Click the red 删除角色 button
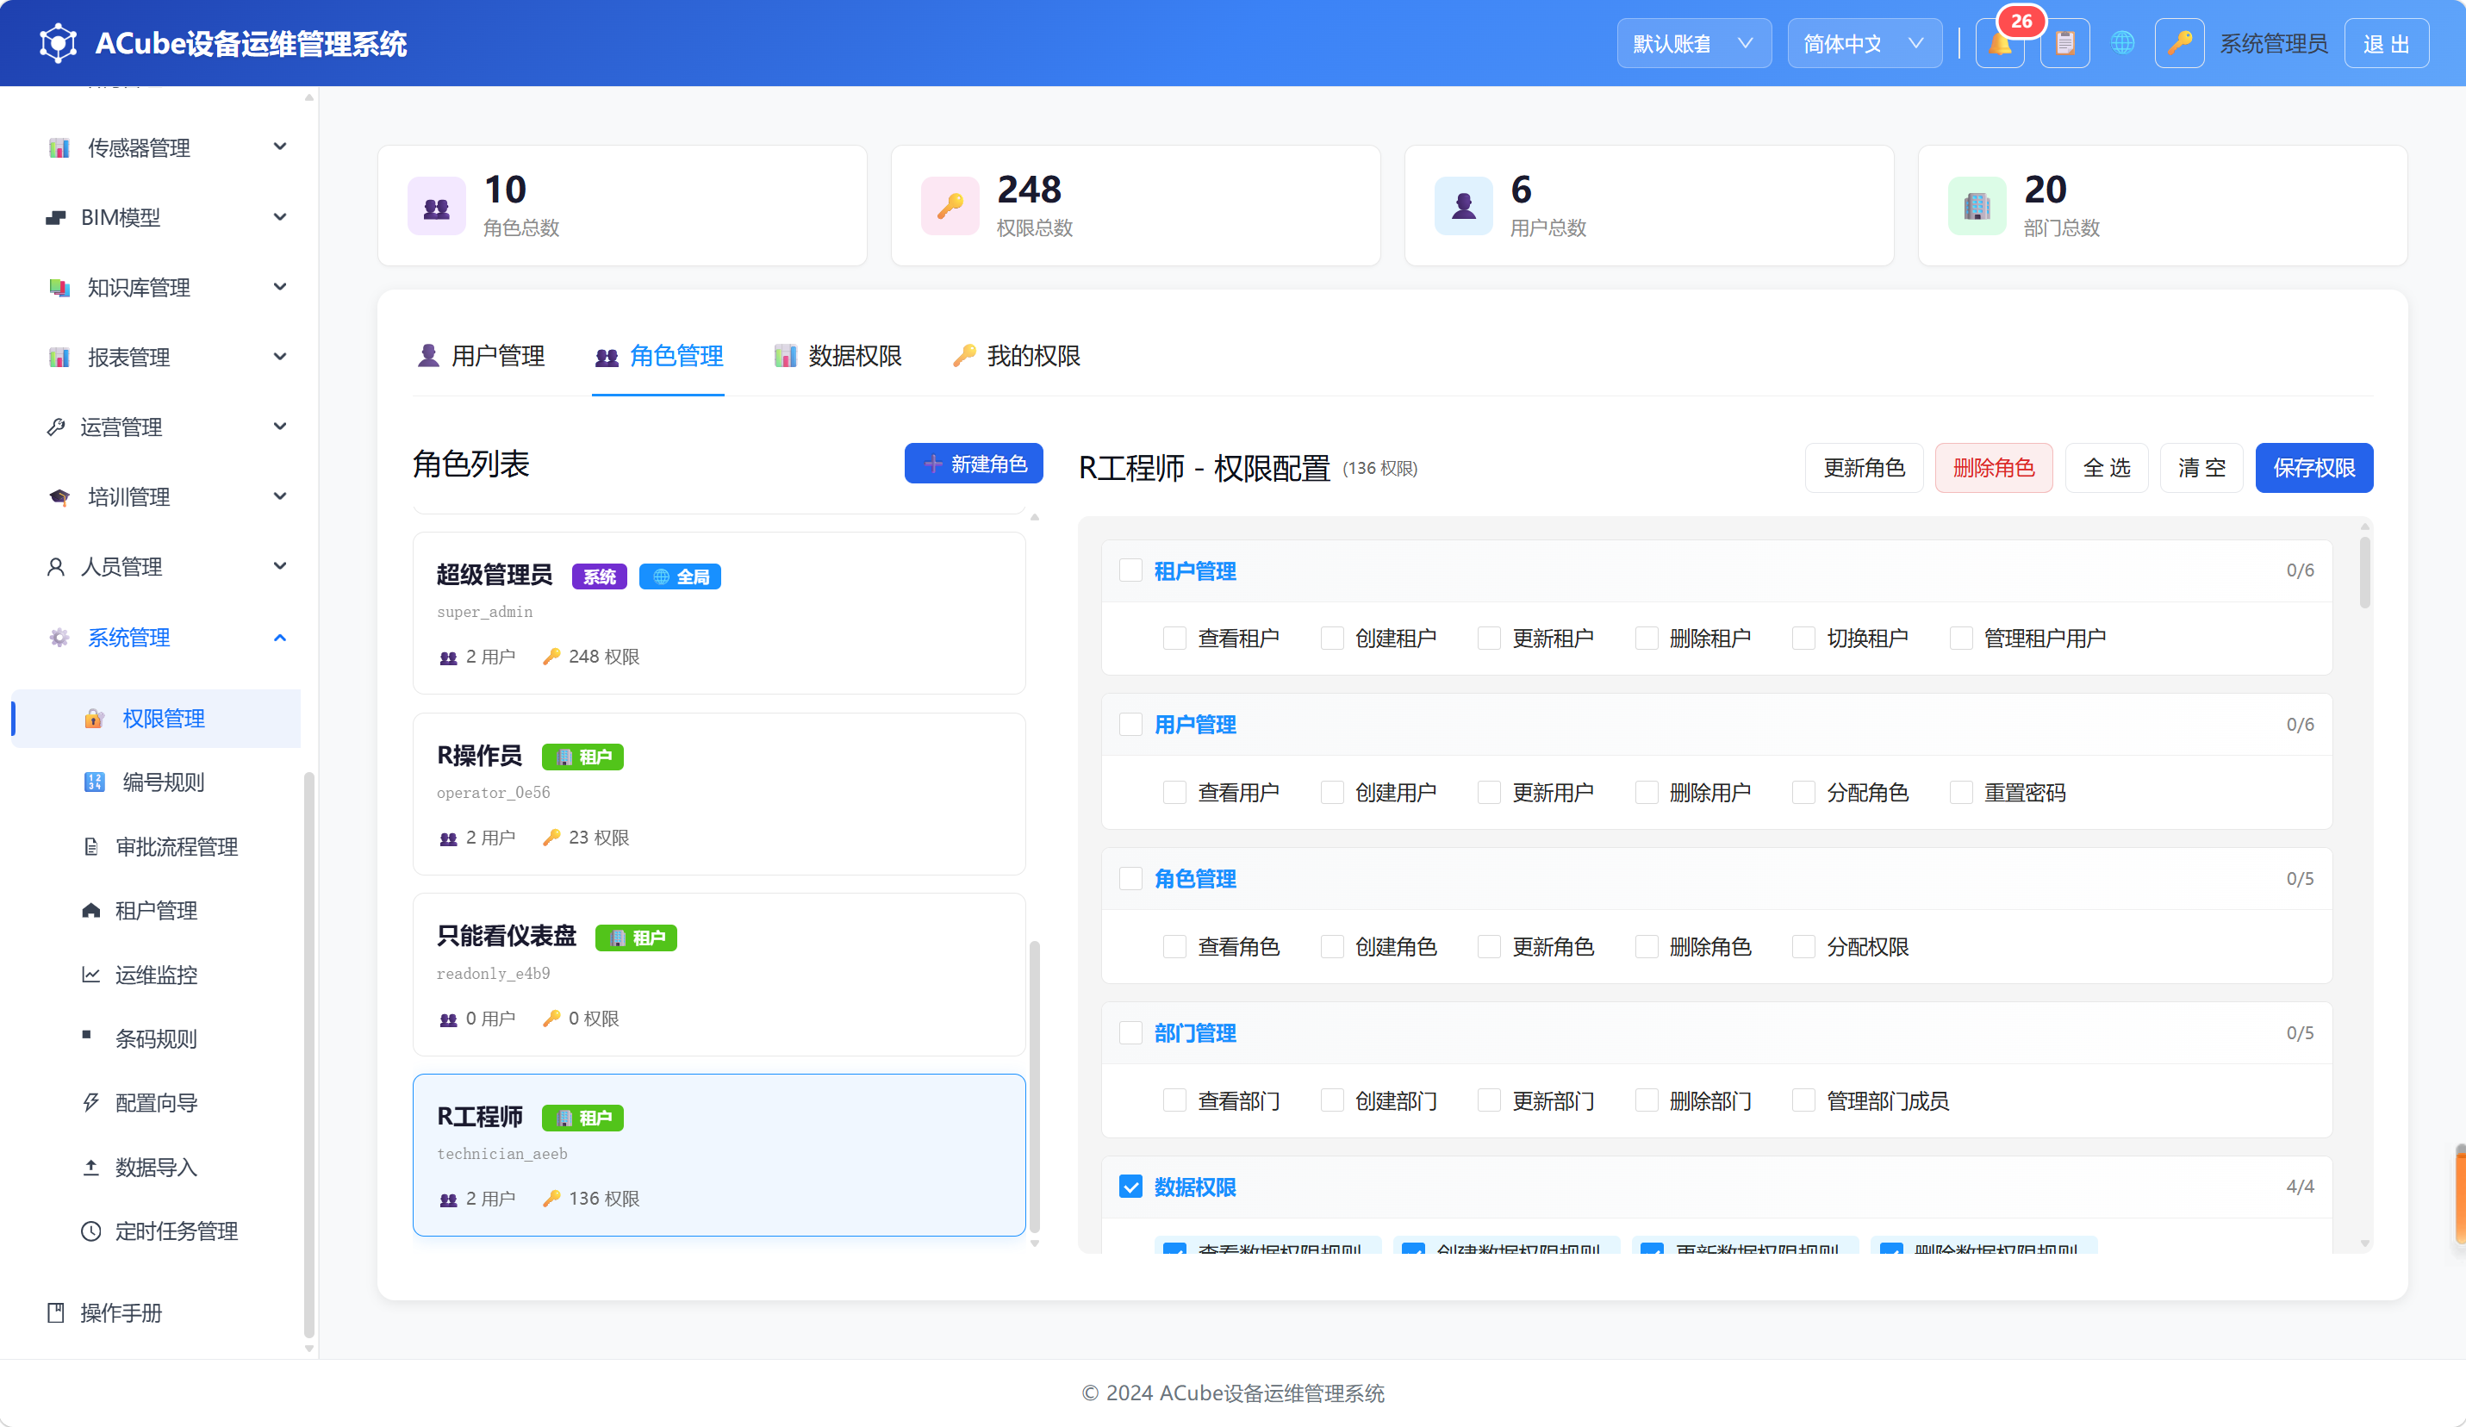Screen dimensions: 2466x1427 [x=1993, y=468]
